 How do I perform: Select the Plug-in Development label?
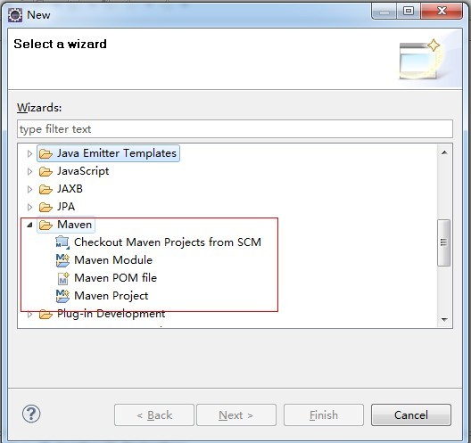pyautogui.click(x=111, y=314)
